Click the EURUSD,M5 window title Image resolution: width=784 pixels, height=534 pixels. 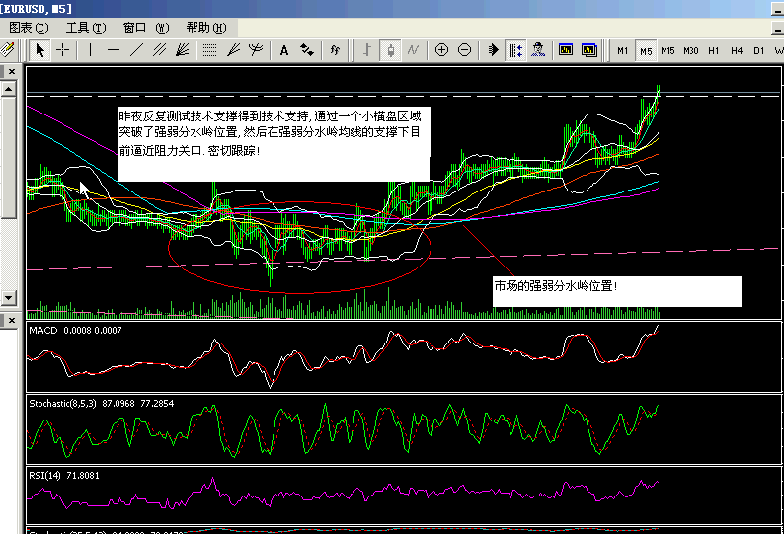(x=36, y=9)
